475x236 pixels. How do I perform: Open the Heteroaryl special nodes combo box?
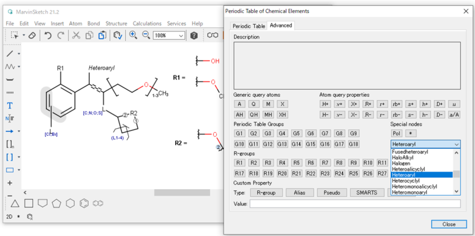click(x=426, y=144)
